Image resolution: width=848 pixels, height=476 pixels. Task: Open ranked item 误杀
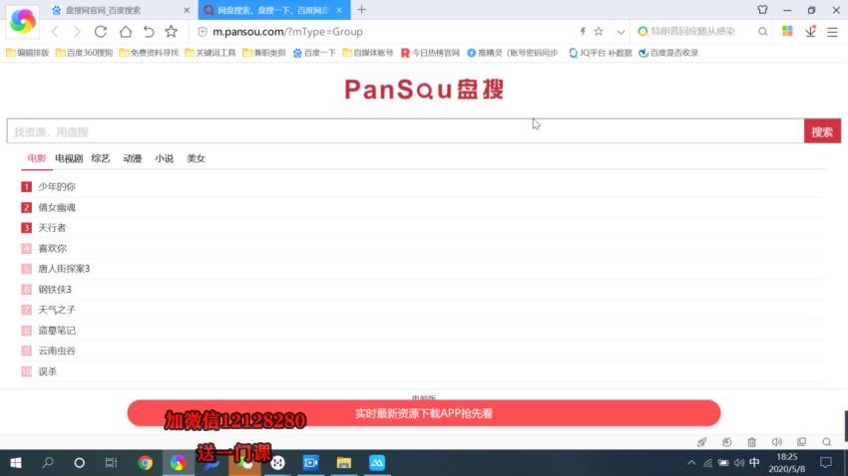tap(47, 371)
